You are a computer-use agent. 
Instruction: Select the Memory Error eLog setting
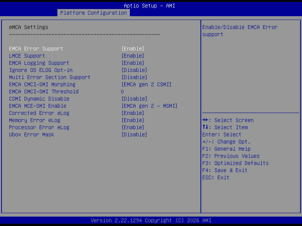pos(35,120)
